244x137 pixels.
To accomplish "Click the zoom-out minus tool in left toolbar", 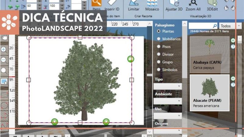I will 4,60.
